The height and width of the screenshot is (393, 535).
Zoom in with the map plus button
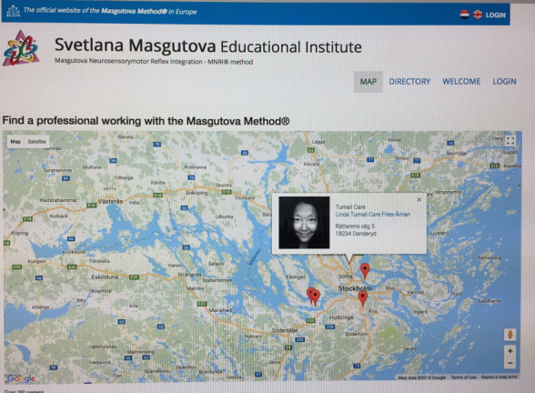pyautogui.click(x=510, y=351)
